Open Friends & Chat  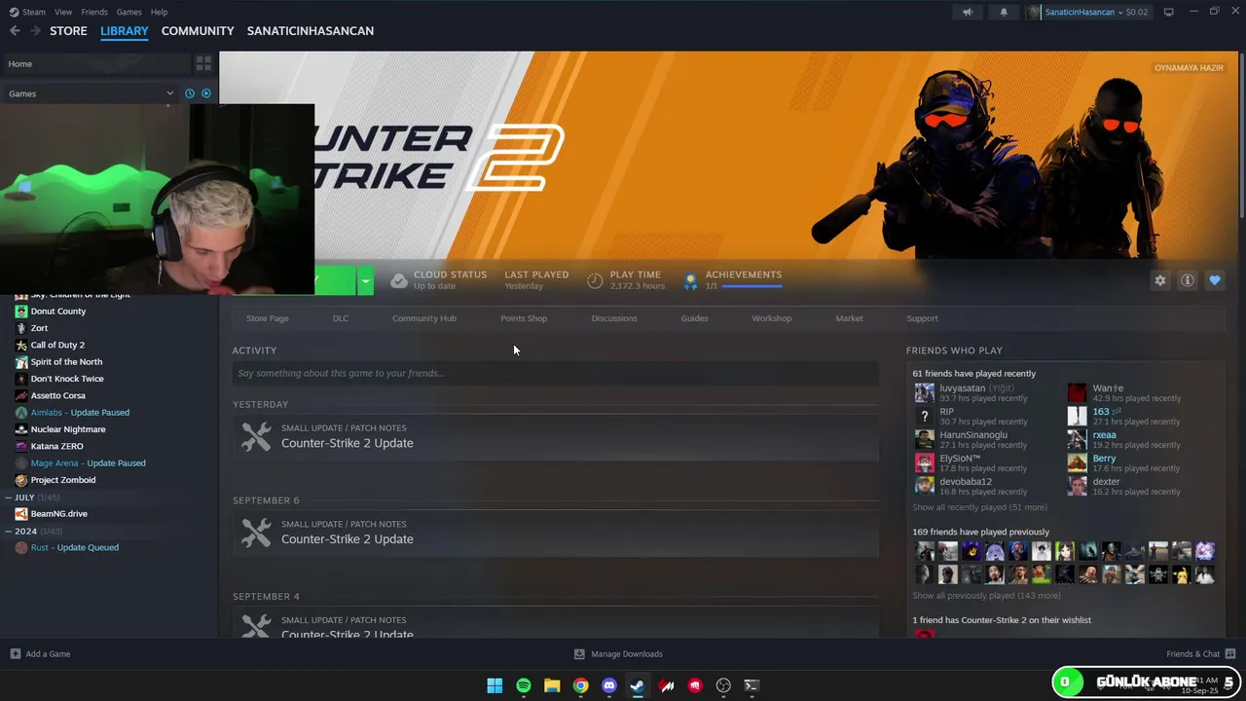coord(1200,654)
